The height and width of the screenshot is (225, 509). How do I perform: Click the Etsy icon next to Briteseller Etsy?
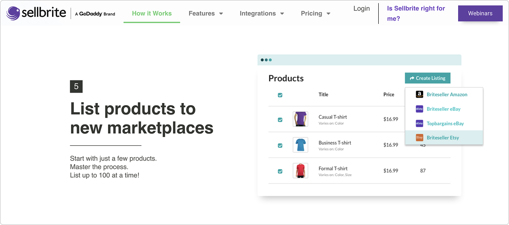click(419, 137)
